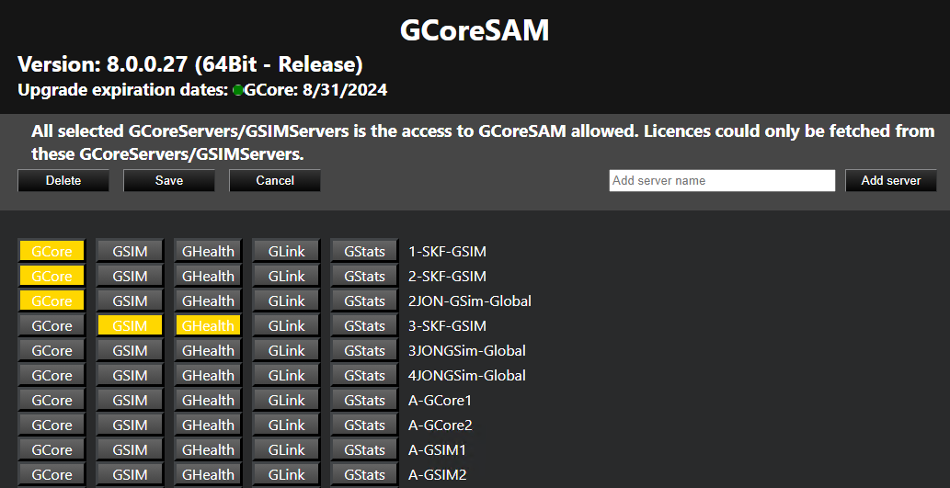950x488 pixels.
Task: Enable GSIM for 4JONGSim-Global
Action: [130, 375]
